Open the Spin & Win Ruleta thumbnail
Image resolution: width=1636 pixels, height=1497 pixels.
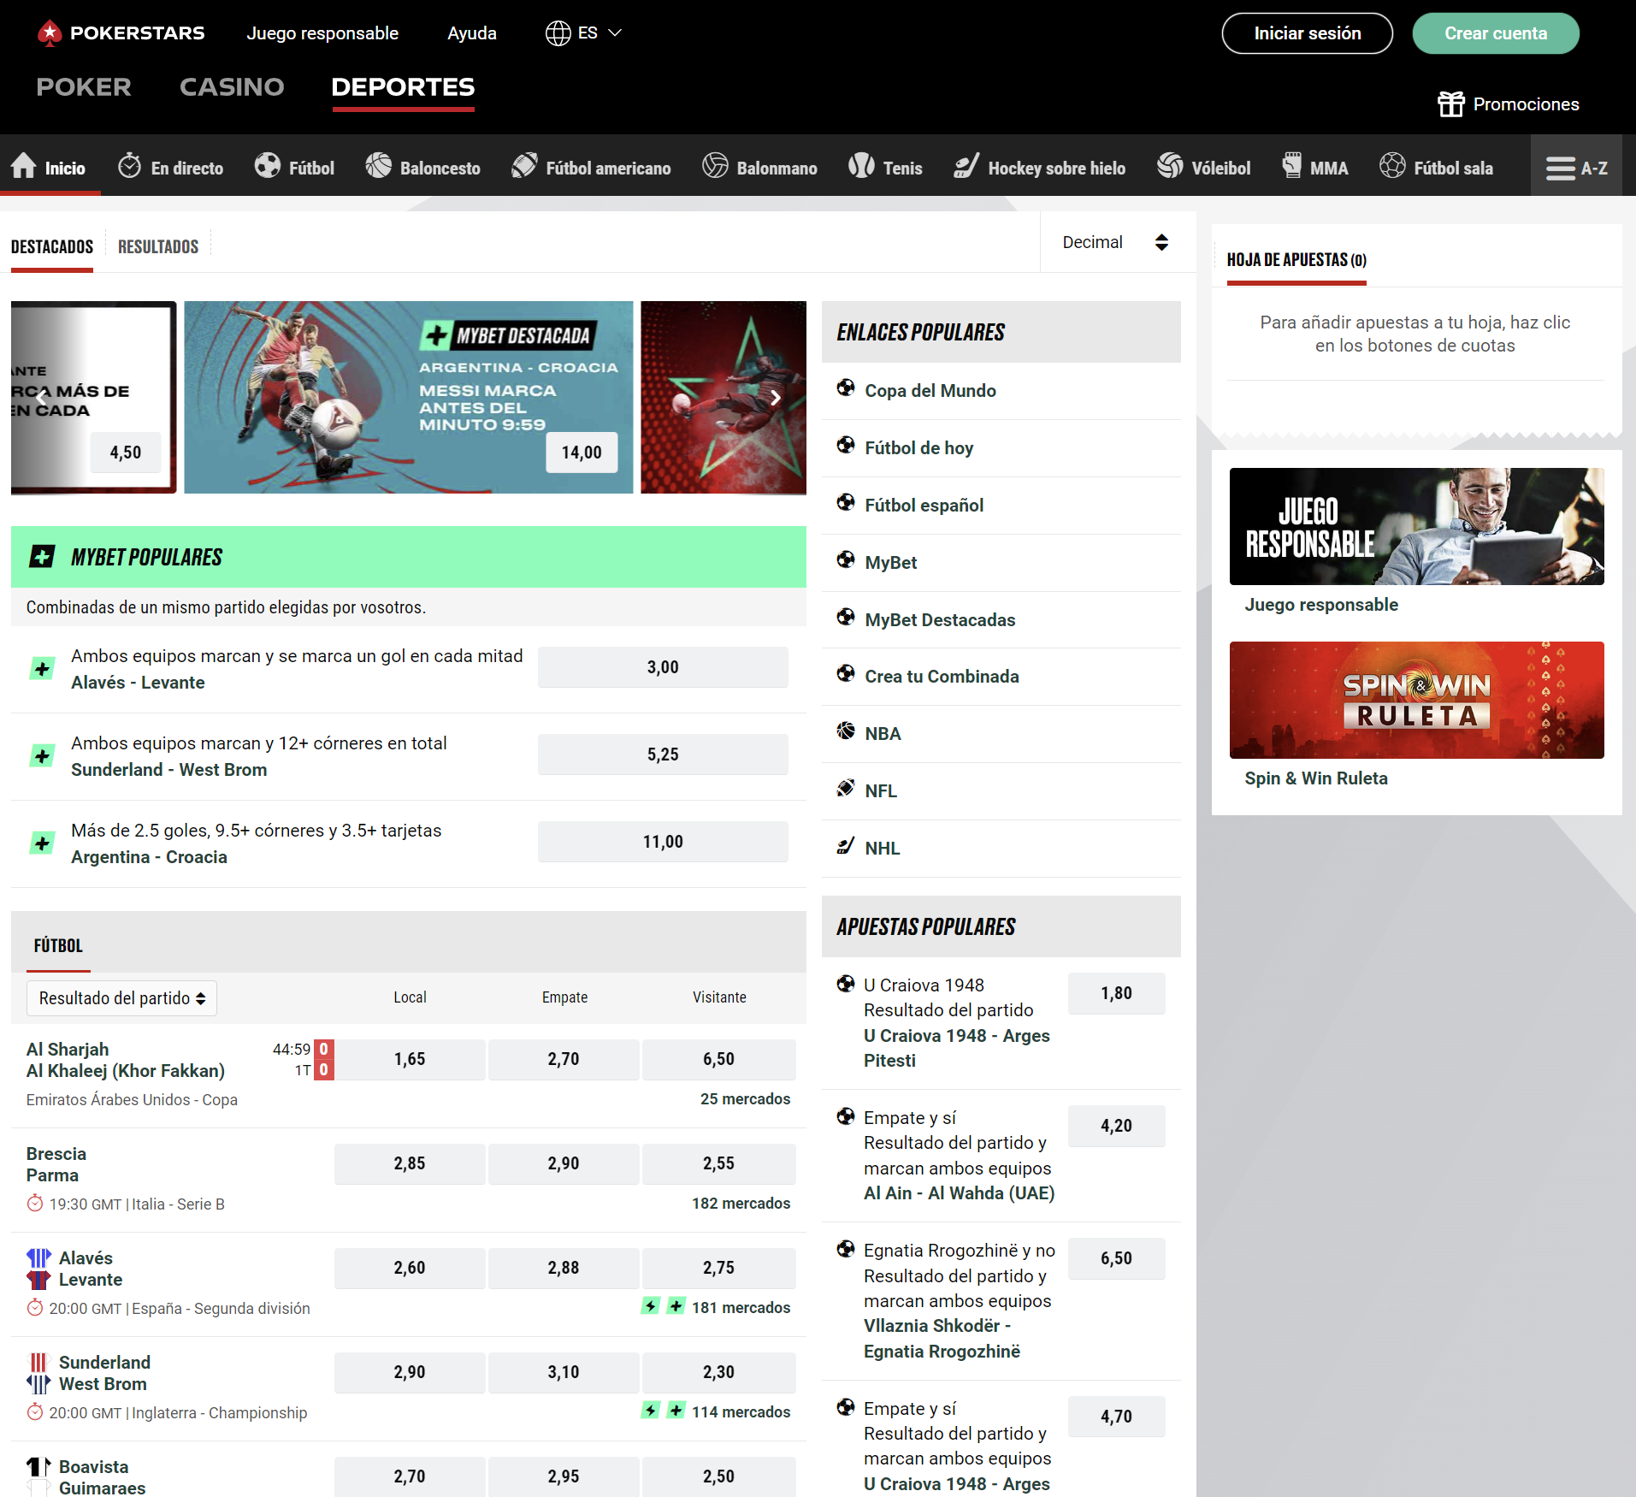pyautogui.click(x=1416, y=700)
